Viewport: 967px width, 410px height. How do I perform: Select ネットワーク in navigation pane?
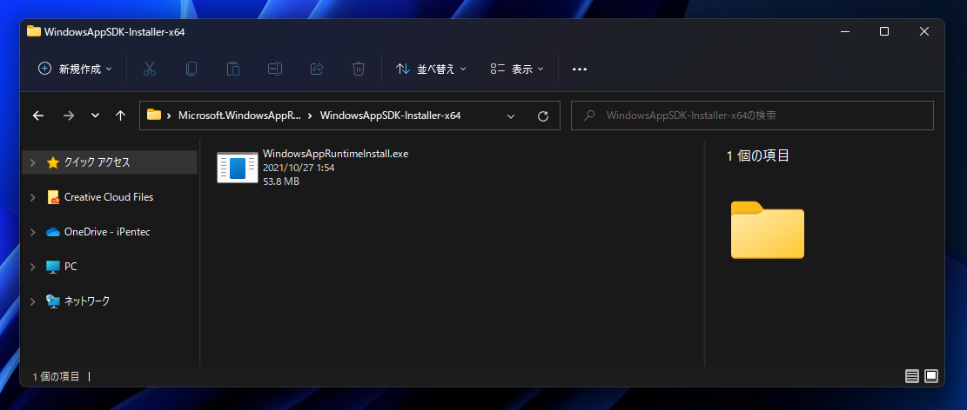[87, 301]
